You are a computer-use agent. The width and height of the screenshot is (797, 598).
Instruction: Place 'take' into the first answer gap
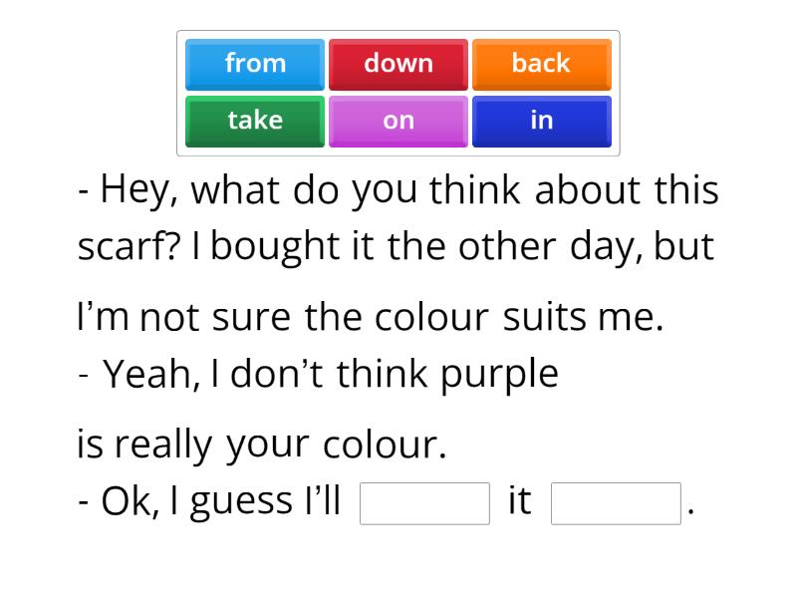point(424,501)
